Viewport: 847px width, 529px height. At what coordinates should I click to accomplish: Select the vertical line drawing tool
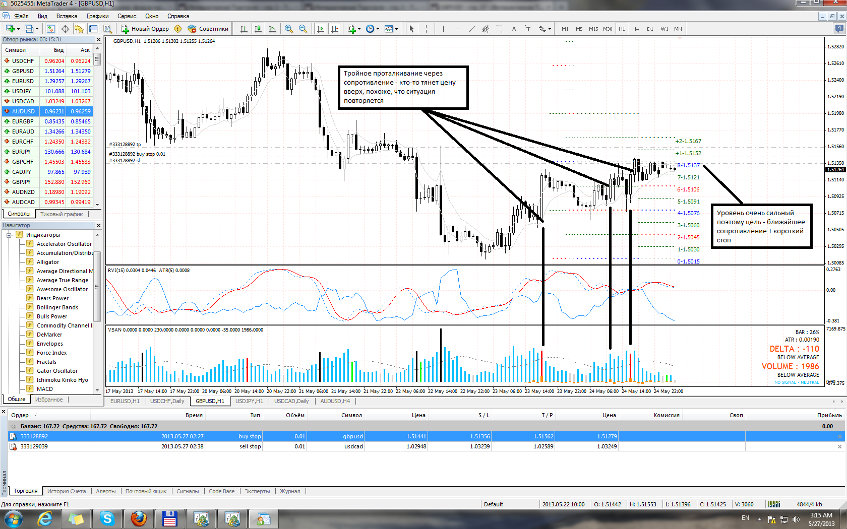tap(443, 29)
